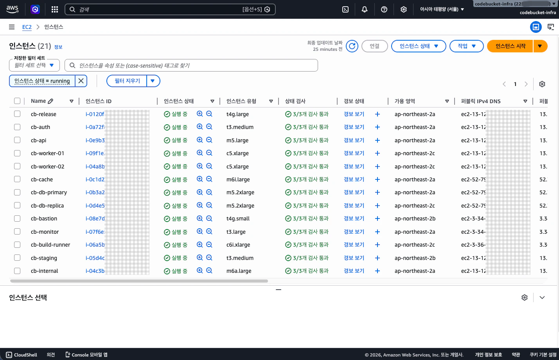Click the 필터 지우기 button
559x360 pixels.
pyautogui.click(x=127, y=81)
